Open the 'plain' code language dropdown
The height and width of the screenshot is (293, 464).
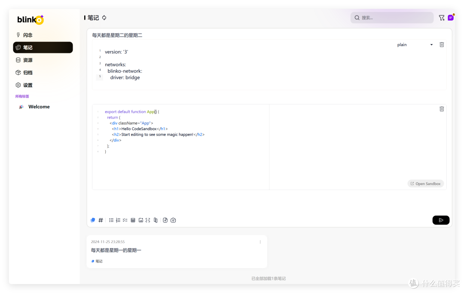(x=415, y=45)
